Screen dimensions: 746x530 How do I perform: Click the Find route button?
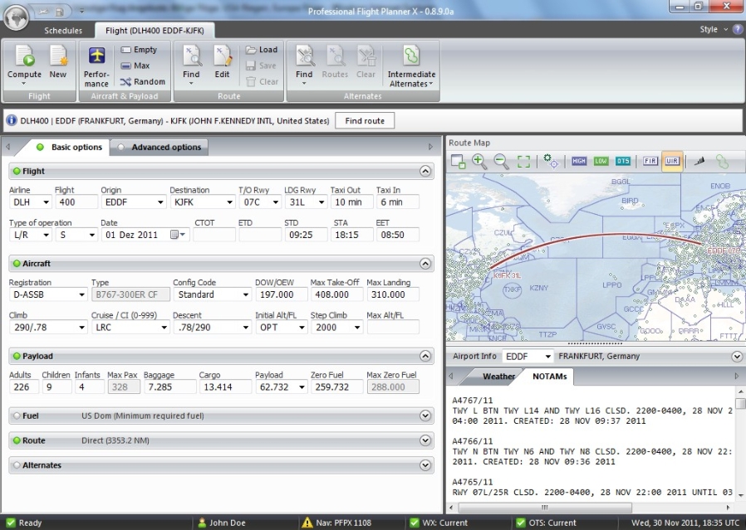[365, 119]
